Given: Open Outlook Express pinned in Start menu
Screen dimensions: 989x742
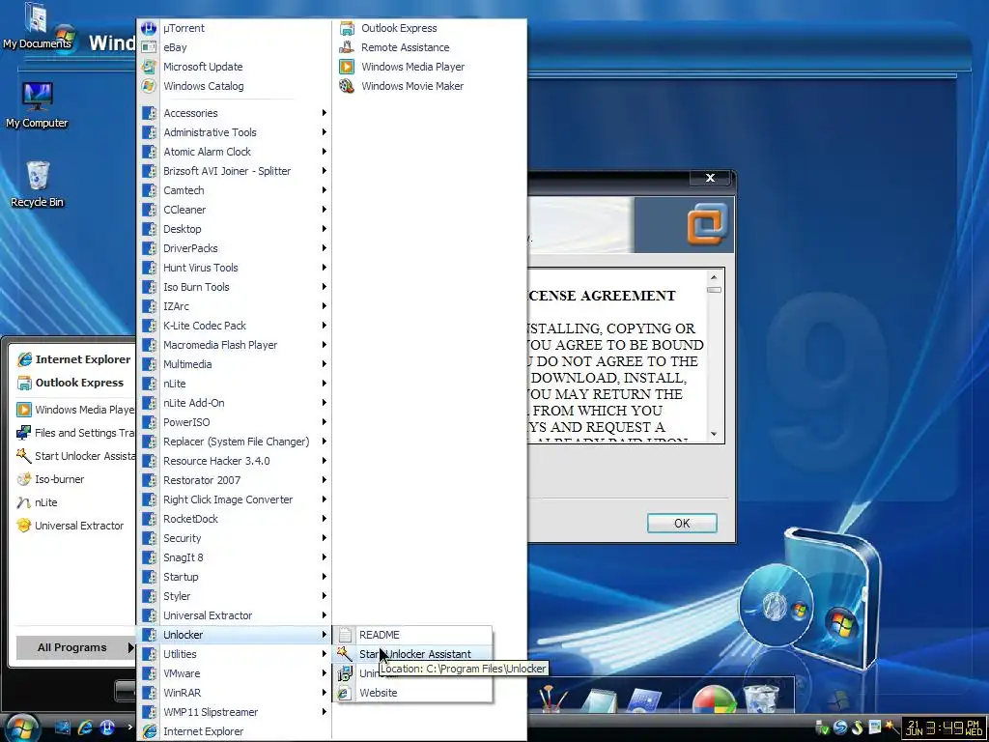Looking at the screenshot, I should pyautogui.click(x=73, y=383).
